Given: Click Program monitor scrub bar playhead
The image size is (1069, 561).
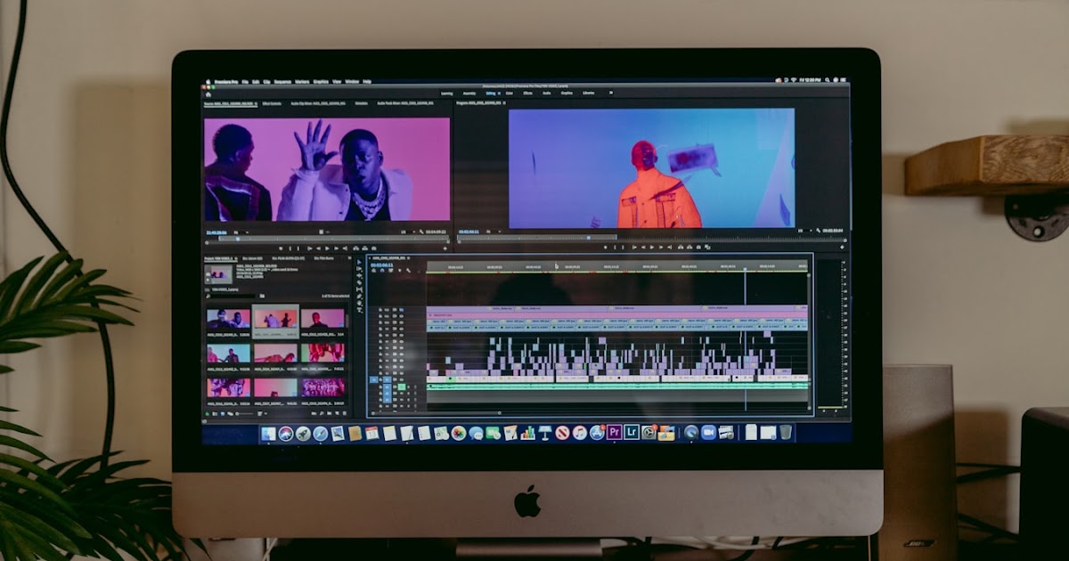Looking at the screenshot, I should coord(588,238).
